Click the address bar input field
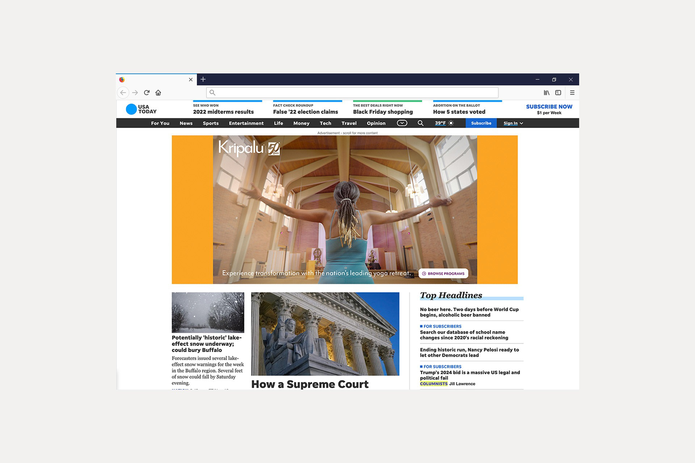This screenshot has height=463, width=695. click(x=352, y=93)
